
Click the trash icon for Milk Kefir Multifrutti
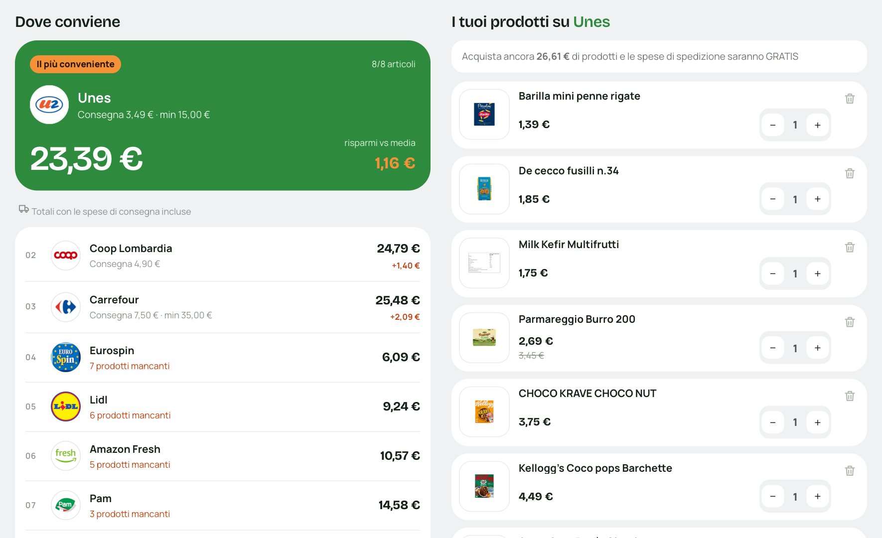click(x=850, y=247)
